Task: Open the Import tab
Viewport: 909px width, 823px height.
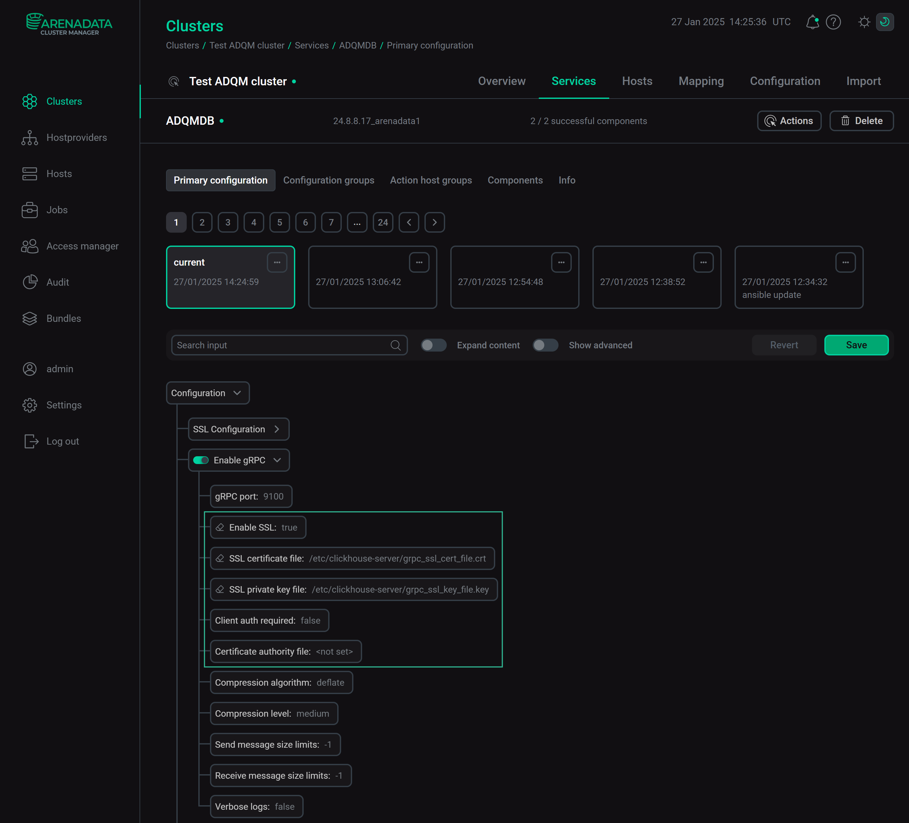Action: (x=863, y=81)
